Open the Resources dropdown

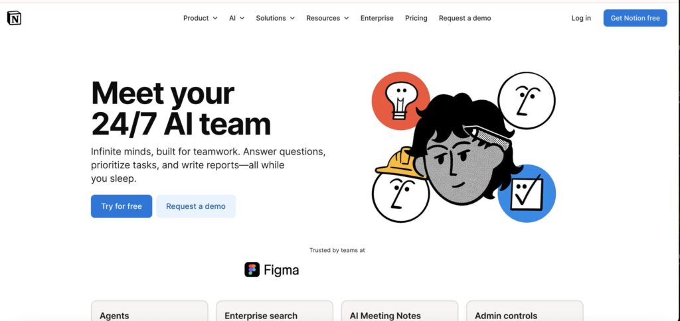[327, 18]
